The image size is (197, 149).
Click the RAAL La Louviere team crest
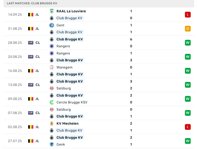tap(52, 11)
